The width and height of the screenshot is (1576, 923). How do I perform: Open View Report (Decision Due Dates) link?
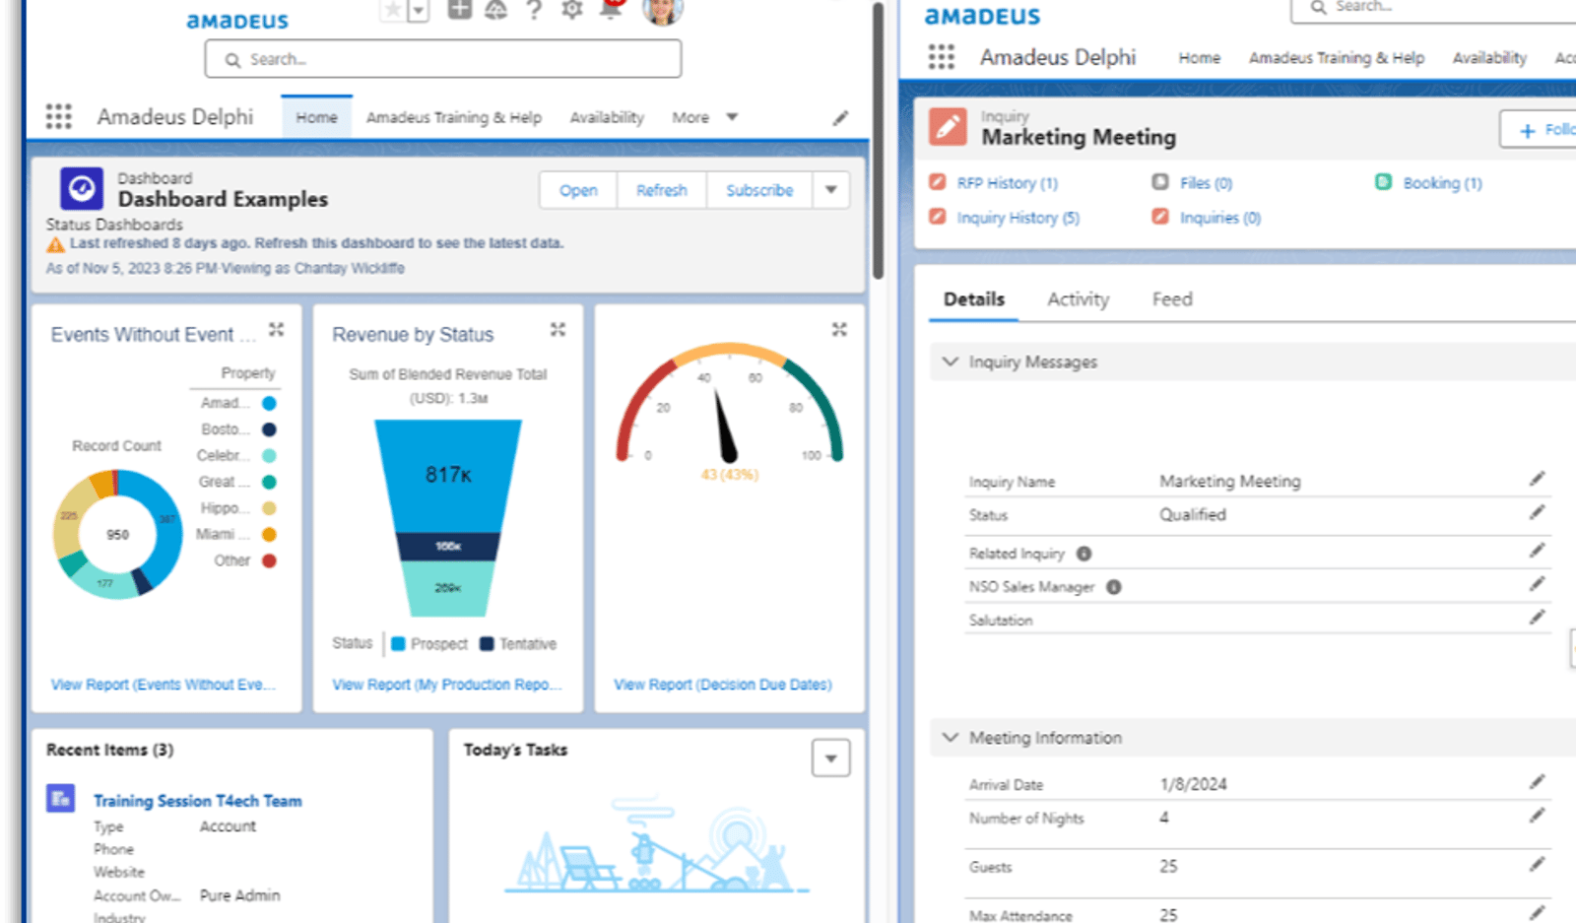[x=723, y=685]
